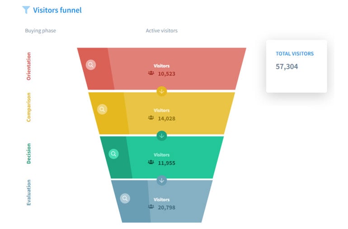Viewport: 348px width, 229px height.
Task: Click the people icon next to 20,798
Action: click(x=151, y=207)
